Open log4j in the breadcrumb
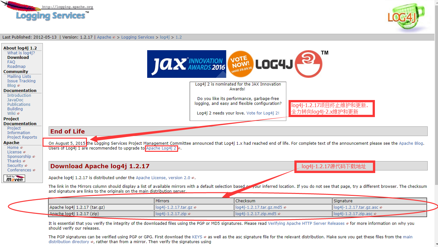Viewport: 438px width, 247px height. coord(165,37)
